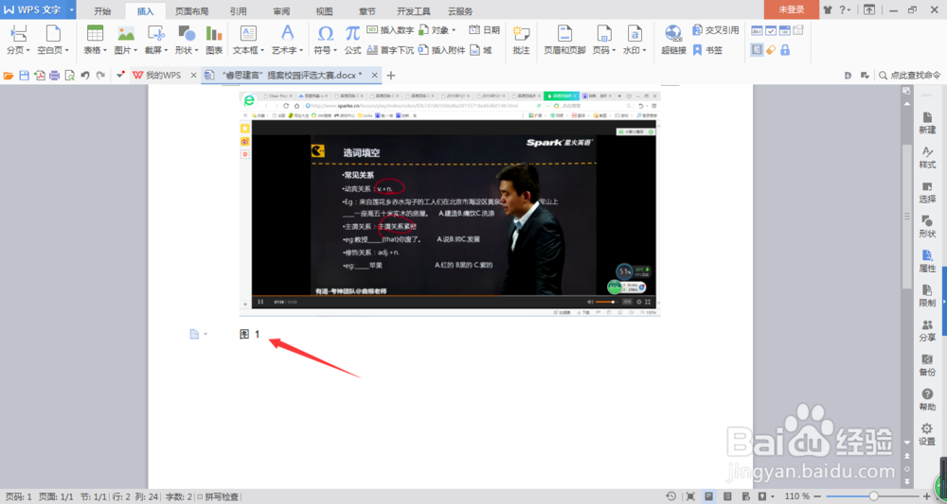Open the WPS 文字 application menu arrow

pyautogui.click(x=72, y=9)
